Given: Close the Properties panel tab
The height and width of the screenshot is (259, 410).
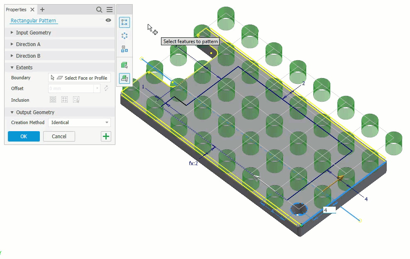Looking at the screenshot, I should pos(32,10).
